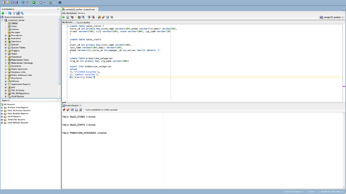Place cursor in the 'electric bikes' code line
This screenshot has width=346, height=194.
[x=82, y=77]
